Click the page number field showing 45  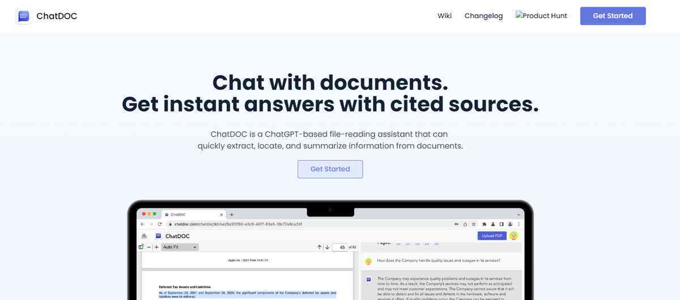point(340,247)
